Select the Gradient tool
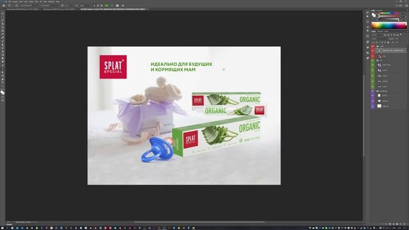Viewport: 409px width, 230px height. pos(3,55)
